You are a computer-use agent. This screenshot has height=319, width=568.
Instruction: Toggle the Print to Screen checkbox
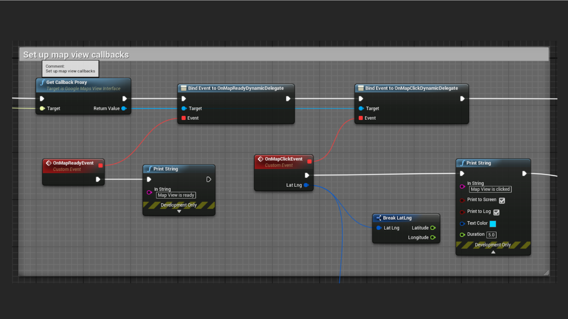click(502, 201)
